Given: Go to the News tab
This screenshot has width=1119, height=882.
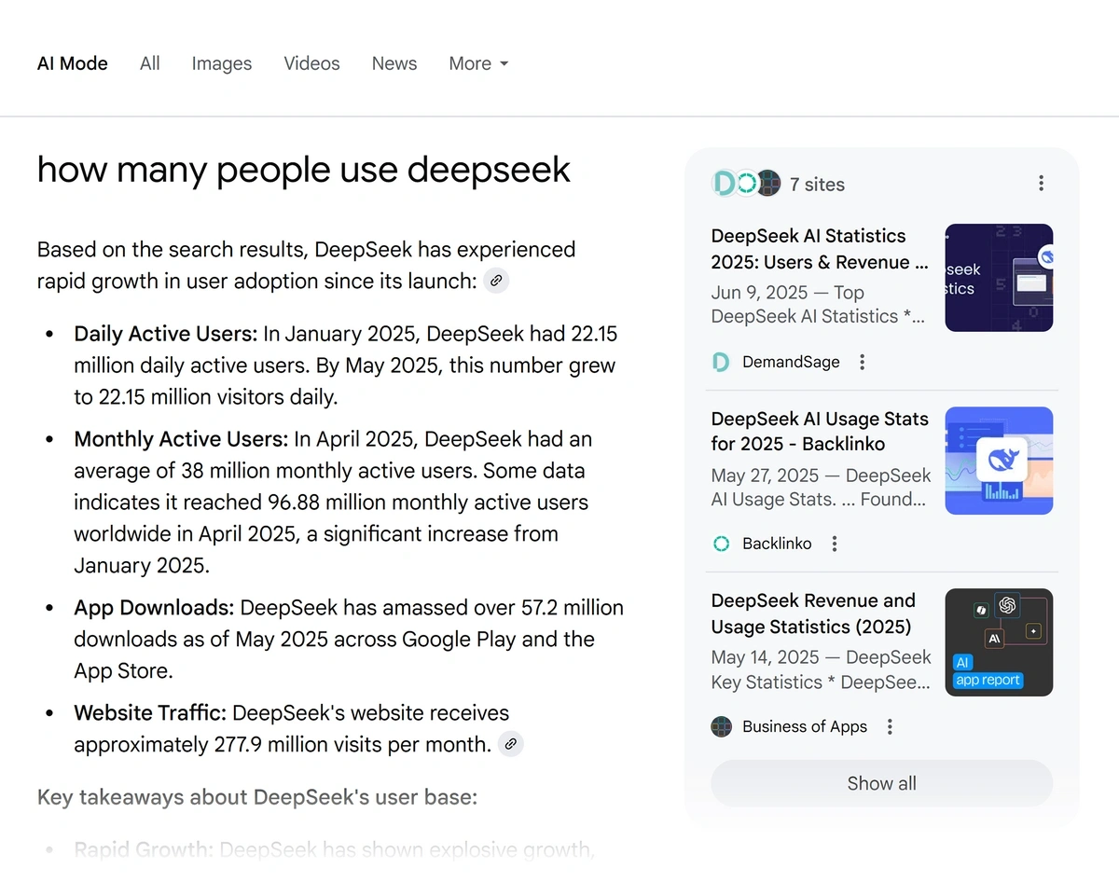Looking at the screenshot, I should coord(394,63).
